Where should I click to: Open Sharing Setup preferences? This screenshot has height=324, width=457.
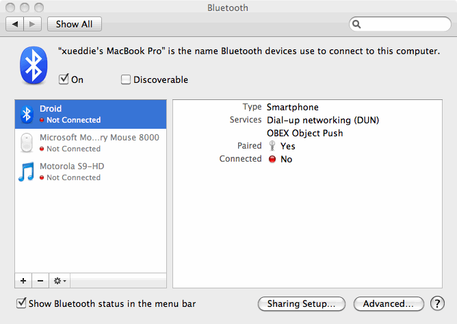[301, 303]
